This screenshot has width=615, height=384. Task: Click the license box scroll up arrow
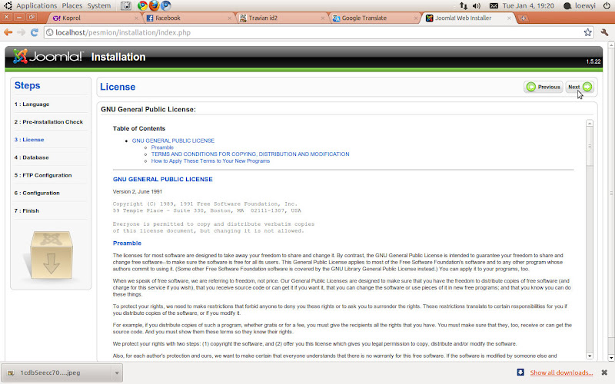(x=590, y=124)
